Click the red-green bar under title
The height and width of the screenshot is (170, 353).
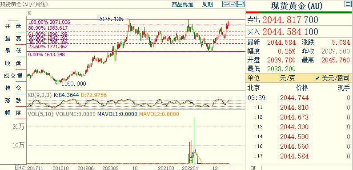[298, 12]
